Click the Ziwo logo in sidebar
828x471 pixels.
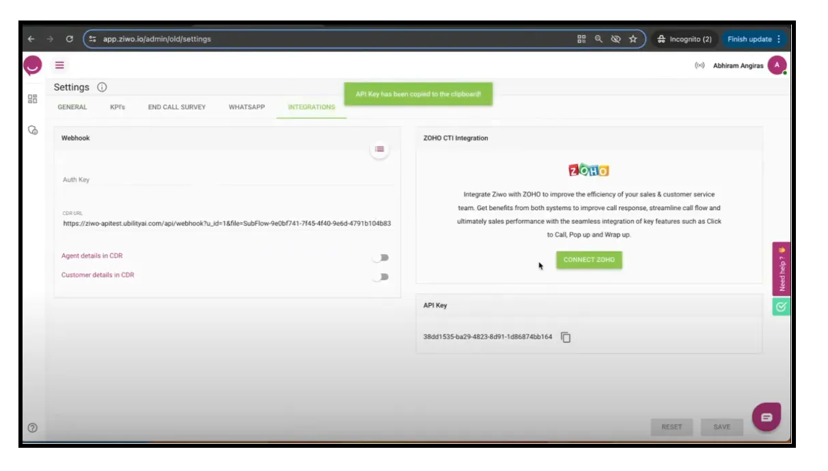coord(32,66)
